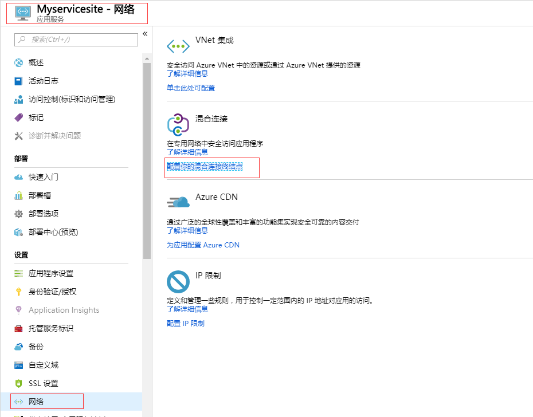Viewport: 533px width, 417px height.
Task: Click the VNet 集成 icon
Action: tap(178, 46)
